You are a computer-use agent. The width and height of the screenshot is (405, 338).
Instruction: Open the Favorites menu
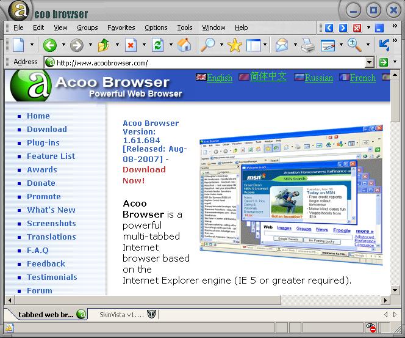pyautogui.click(x=121, y=28)
